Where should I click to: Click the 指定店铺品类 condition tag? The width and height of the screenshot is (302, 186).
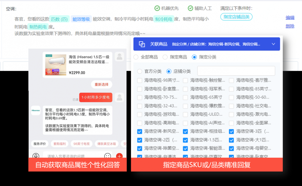(236, 17)
